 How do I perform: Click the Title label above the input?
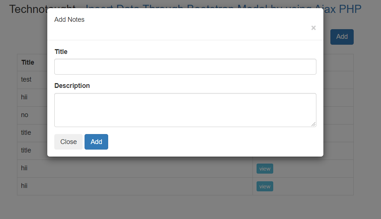(61, 52)
